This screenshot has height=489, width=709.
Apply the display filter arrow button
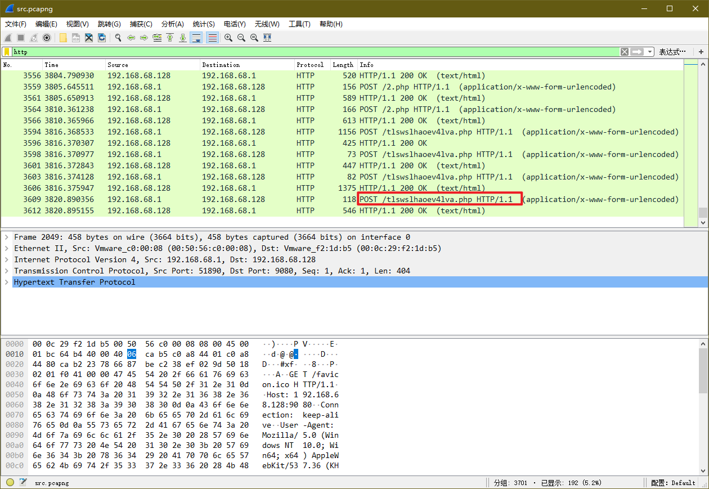tap(637, 52)
